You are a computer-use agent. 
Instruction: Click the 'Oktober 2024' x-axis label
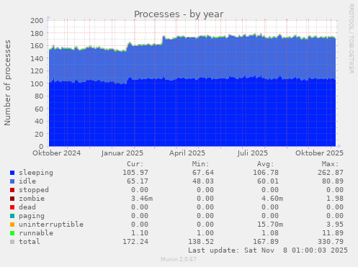click(x=57, y=153)
